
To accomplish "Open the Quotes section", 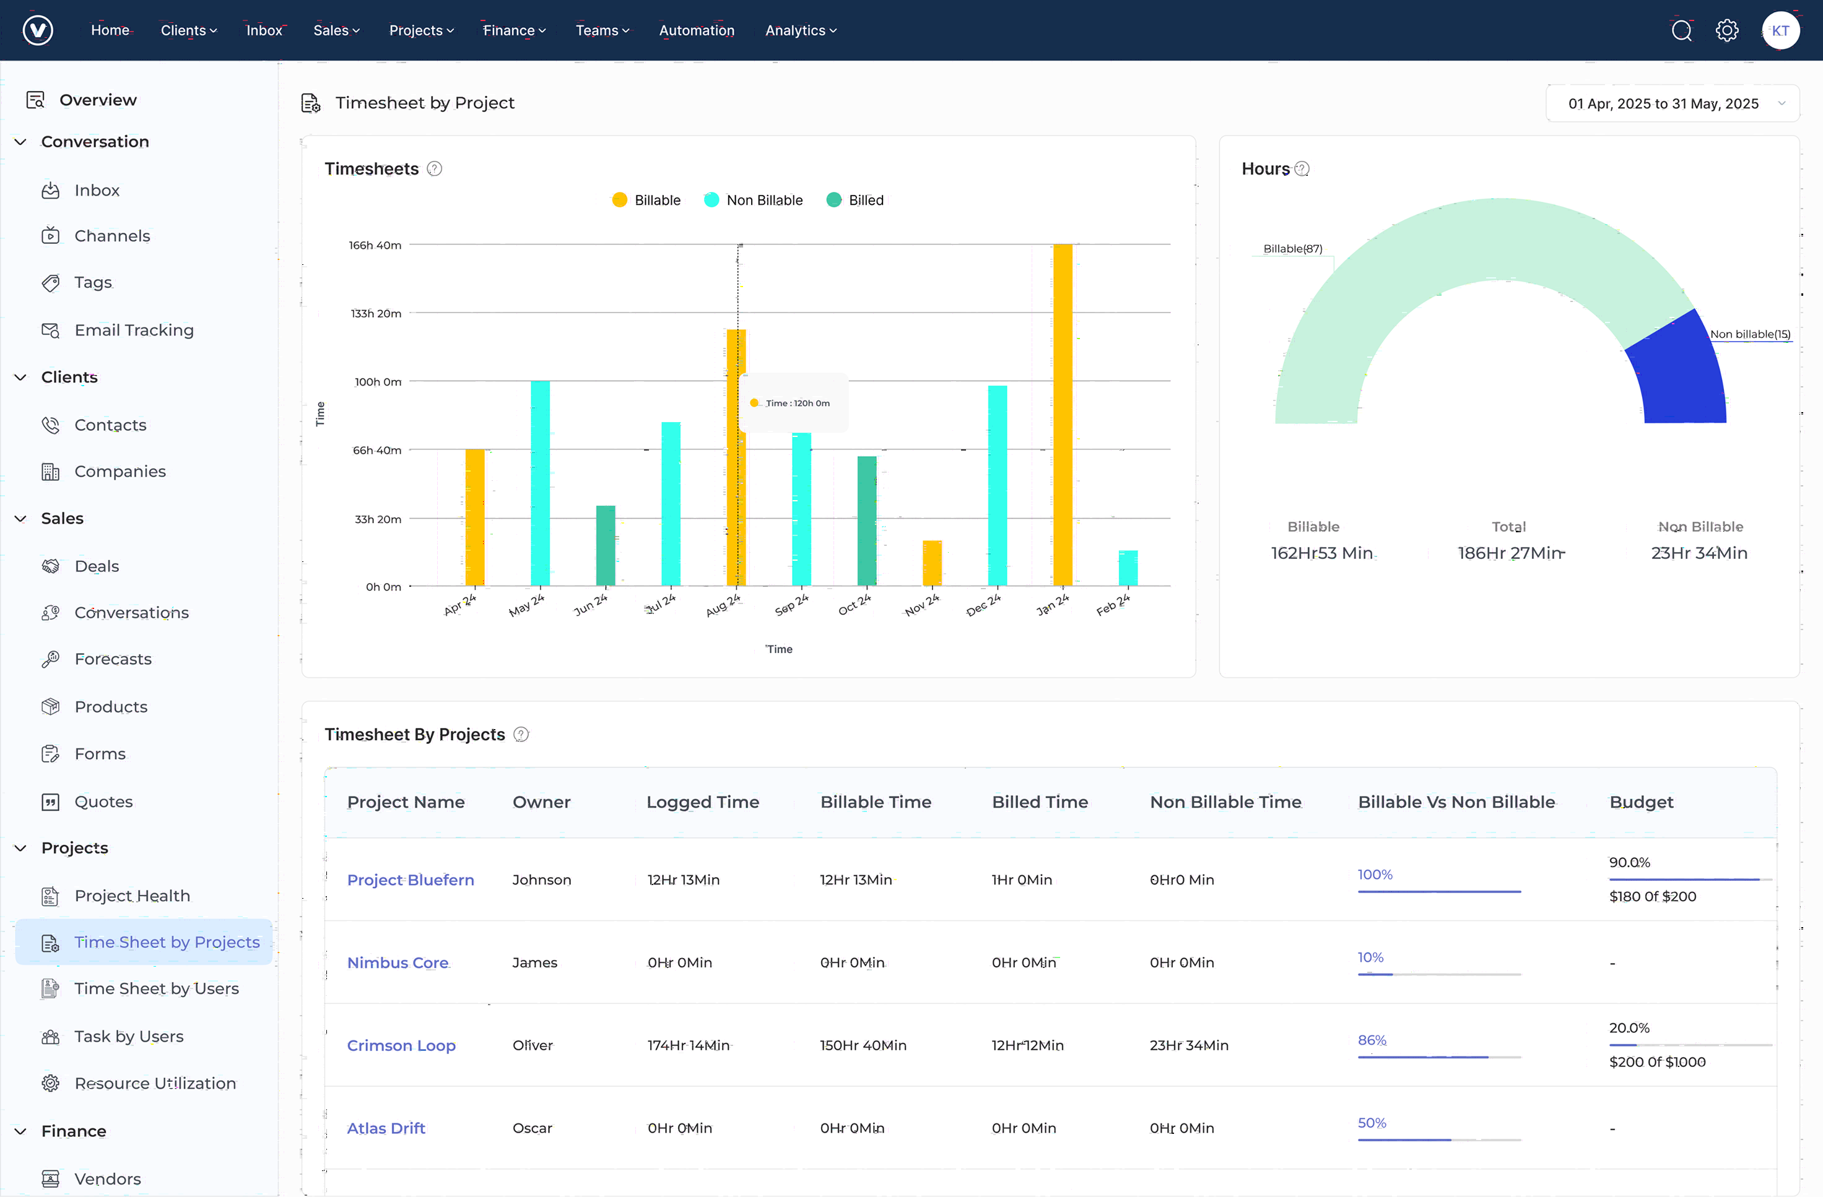I will click(x=104, y=801).
